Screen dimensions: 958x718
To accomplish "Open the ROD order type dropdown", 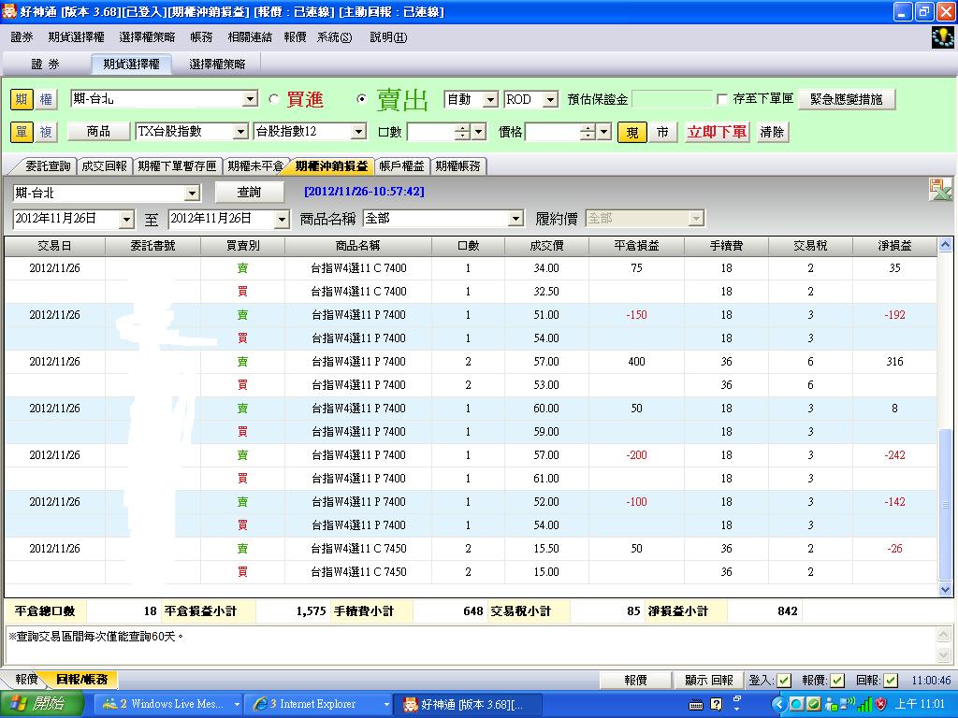I will [x=550, y=99].
